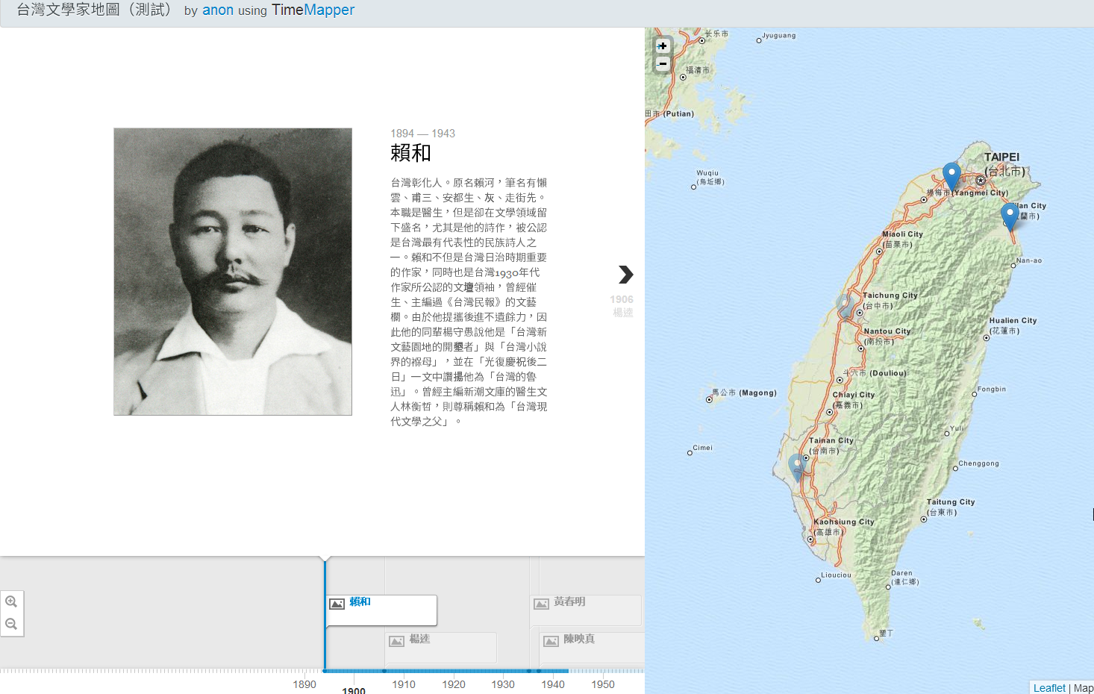Open the Leaflet attribution link
The height and width of the screenshot is (694, 1094).
[1049, 688]
